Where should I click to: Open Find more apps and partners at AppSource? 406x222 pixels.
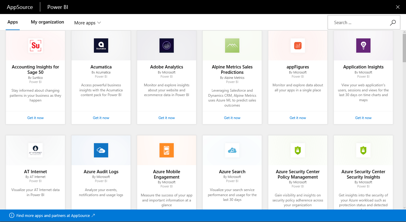55,215
